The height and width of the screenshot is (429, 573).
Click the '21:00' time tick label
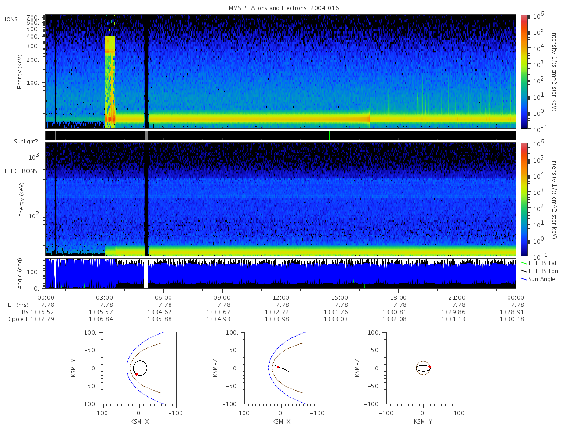[x=457, y=297]
